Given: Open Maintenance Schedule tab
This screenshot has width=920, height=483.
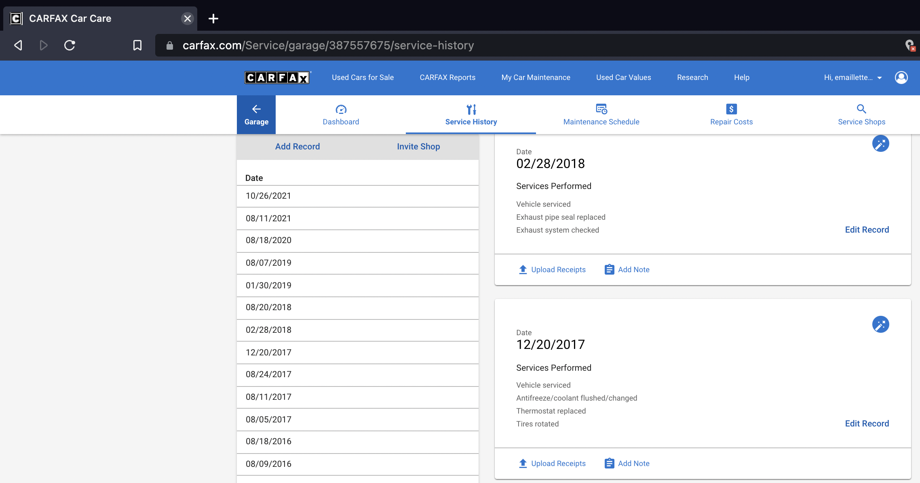Looking at the screenshot, I should point(601,115).
